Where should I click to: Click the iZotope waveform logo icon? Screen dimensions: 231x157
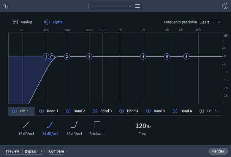coord(5,6)
